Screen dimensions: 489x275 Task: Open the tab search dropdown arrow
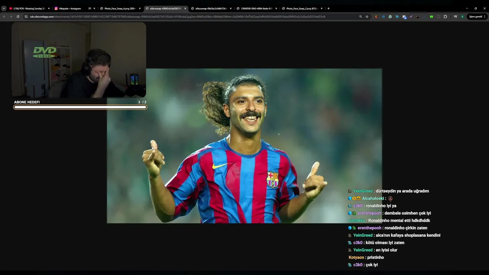click(x=4, y=8)
